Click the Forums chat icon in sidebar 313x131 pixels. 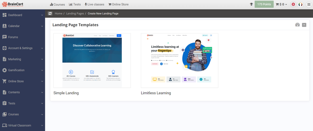click(x=4, y=37)
